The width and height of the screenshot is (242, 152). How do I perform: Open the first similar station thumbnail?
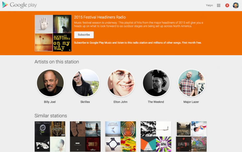tap(50, 136)
